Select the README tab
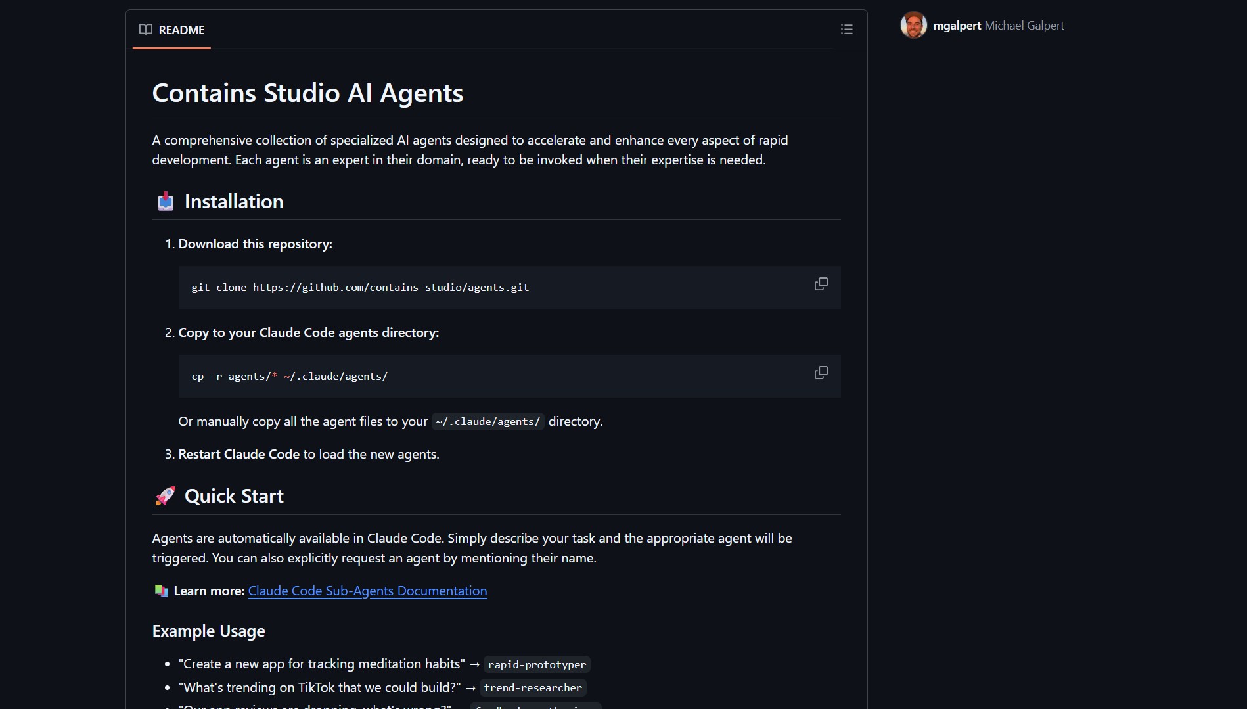Screen dimensions: 1247x709 coord(172,30)
